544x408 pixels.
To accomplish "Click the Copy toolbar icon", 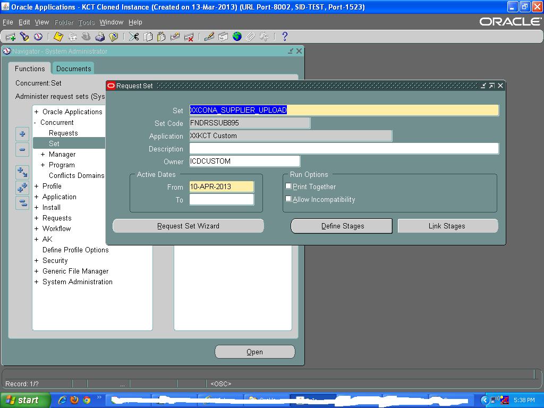I will [148, 37].
